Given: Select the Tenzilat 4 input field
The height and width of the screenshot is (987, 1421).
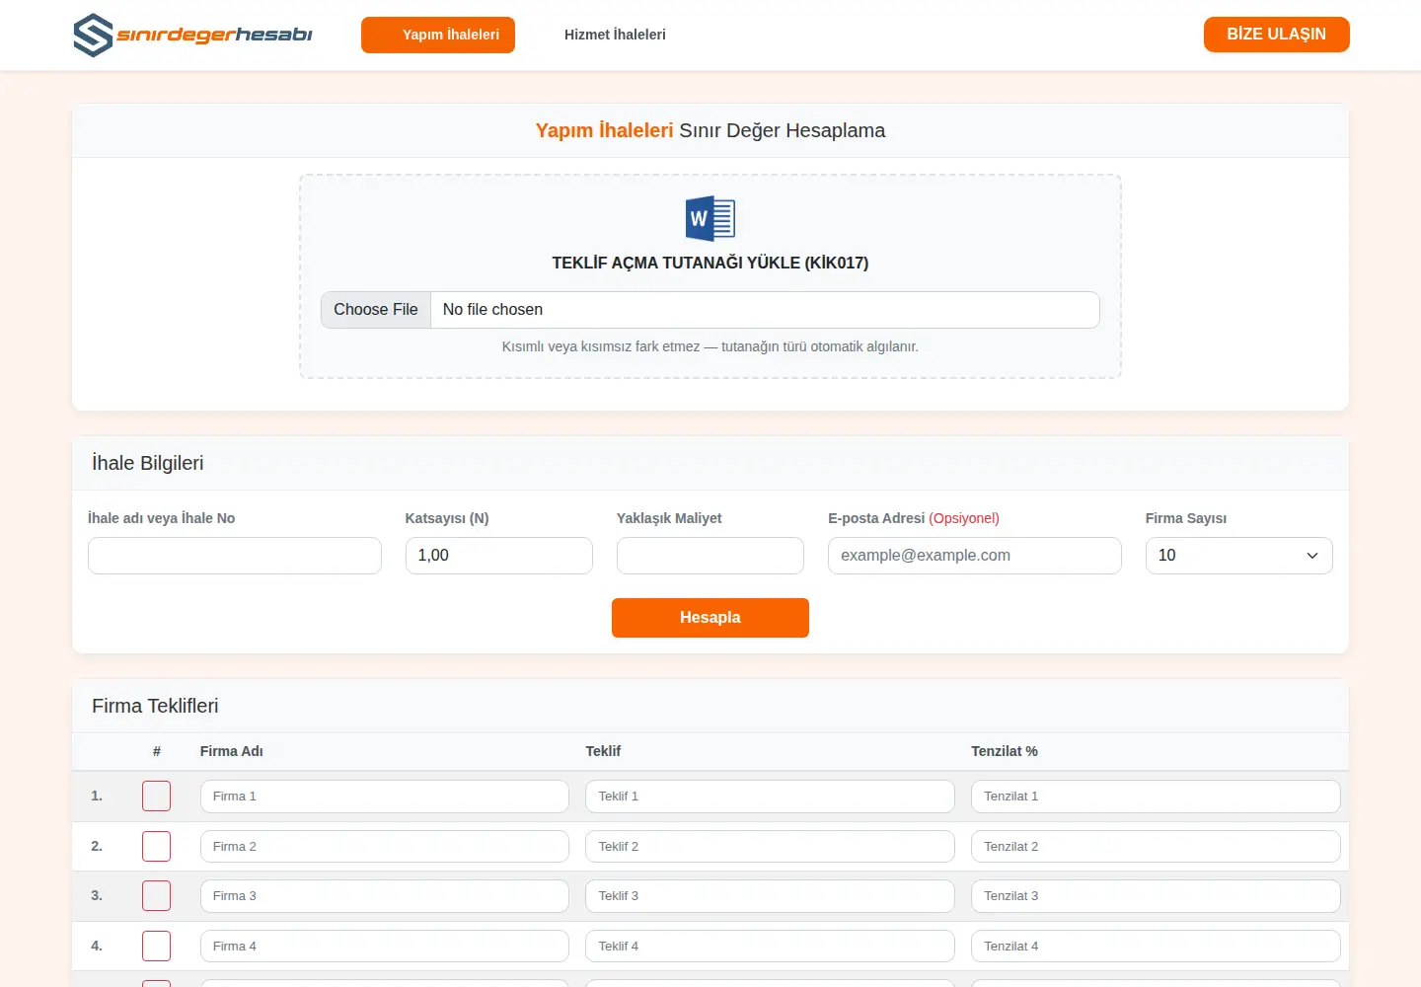Looking at the screenshot, I should click(x=1156, y=947).
